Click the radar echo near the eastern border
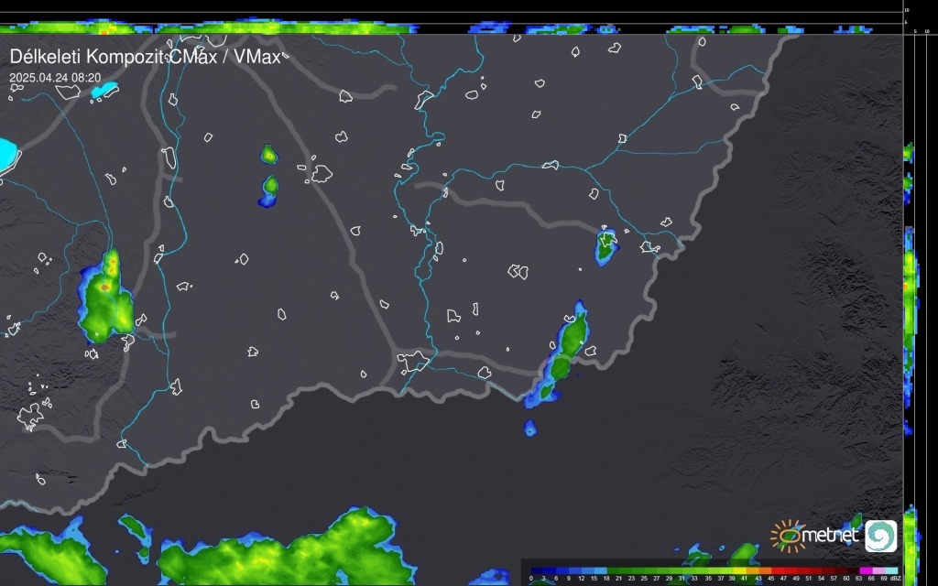Image resolution: width=938 pixels, height=586 pixels. [605, 246]
